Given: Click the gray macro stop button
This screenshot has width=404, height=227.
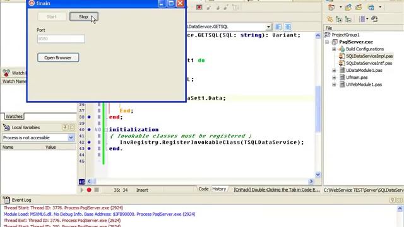Looking at the screenshot, I should (x=97, y=190).
